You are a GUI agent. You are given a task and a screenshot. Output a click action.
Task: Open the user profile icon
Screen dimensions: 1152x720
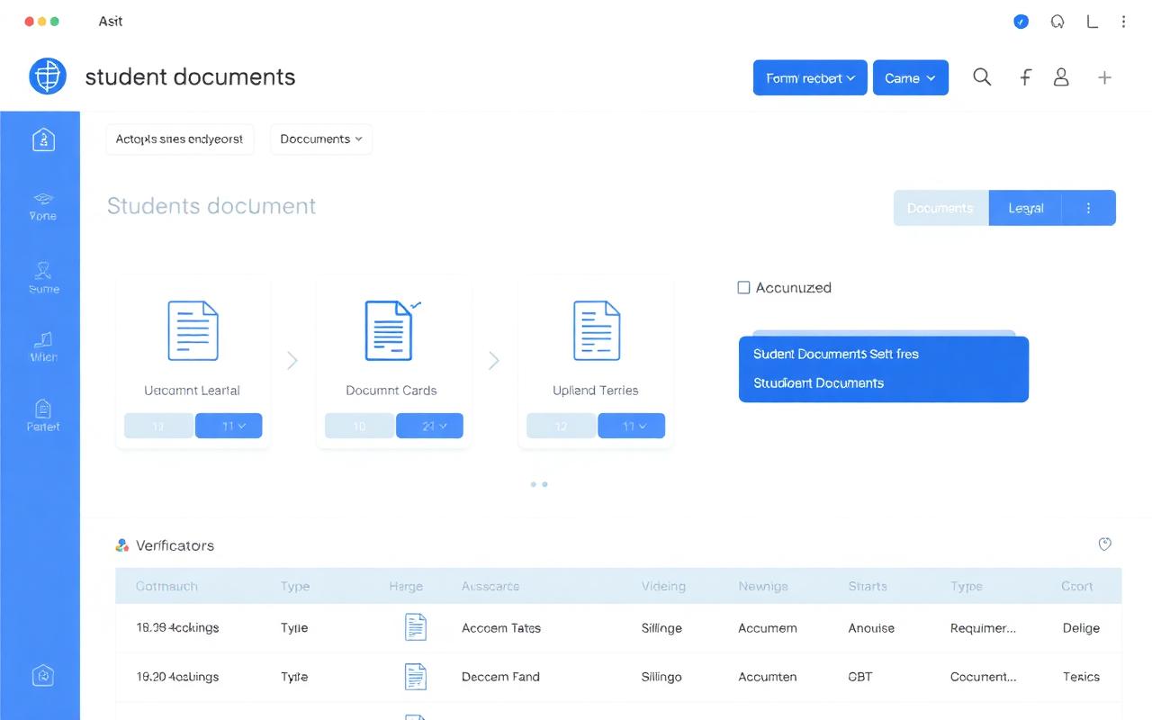click(1061, 77)
